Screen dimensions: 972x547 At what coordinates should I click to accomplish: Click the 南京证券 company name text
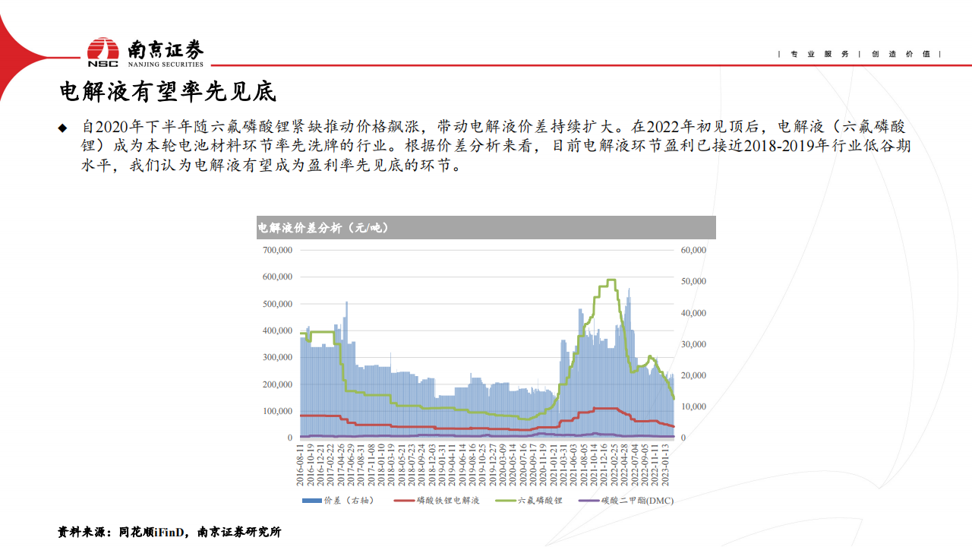point(166,49)
